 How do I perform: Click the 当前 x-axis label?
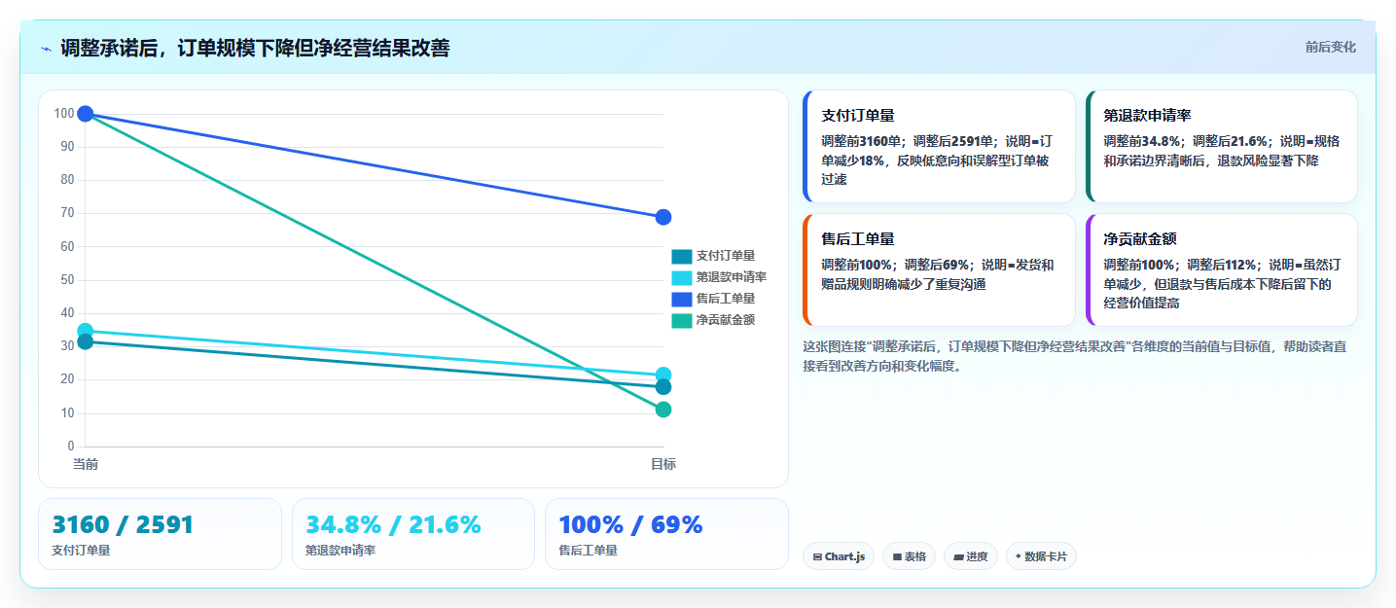[86, 464]
